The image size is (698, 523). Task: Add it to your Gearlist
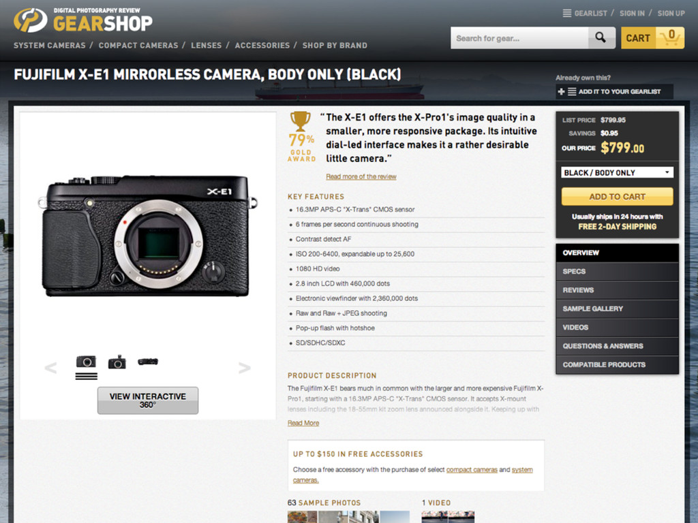coord(614,92)
